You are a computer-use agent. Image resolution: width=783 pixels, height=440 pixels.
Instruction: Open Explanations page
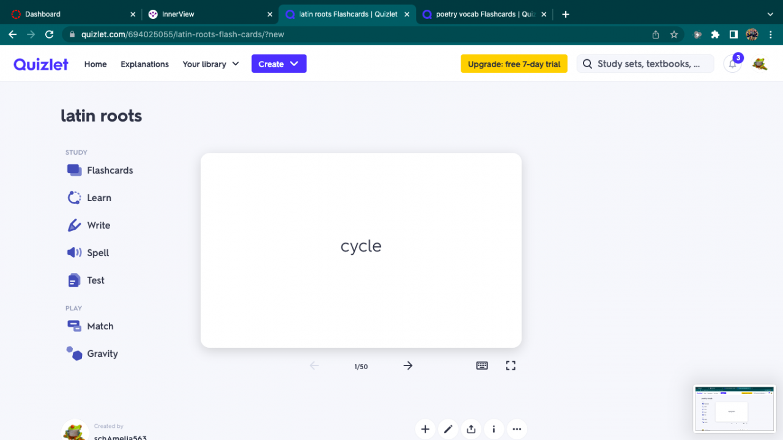tap(144, 64)
